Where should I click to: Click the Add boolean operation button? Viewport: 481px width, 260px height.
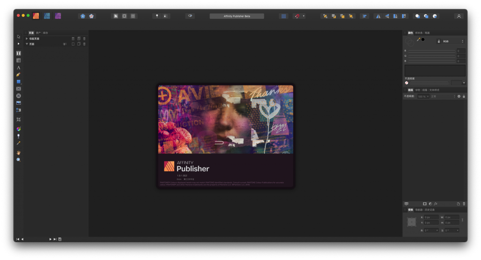pos(418,16)
